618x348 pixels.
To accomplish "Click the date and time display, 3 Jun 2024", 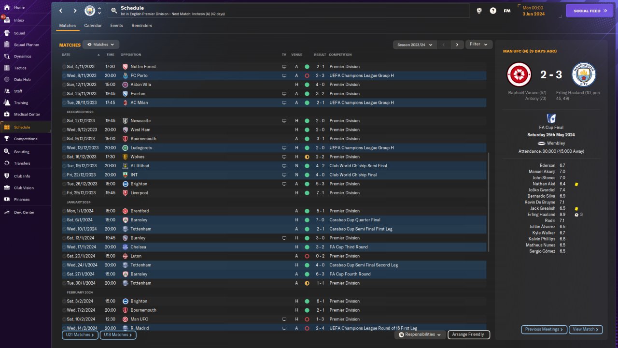I will [x=534, y=11].
